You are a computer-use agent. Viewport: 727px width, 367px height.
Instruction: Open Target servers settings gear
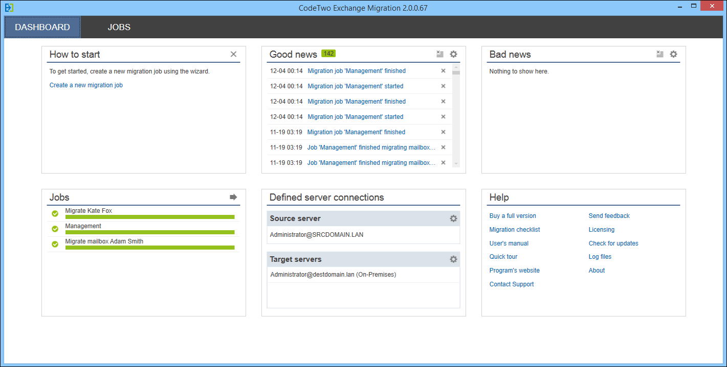453,259
